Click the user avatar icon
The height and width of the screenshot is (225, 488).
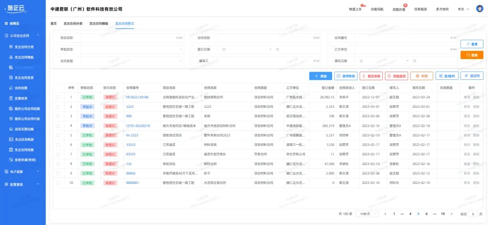pos(479,9)
